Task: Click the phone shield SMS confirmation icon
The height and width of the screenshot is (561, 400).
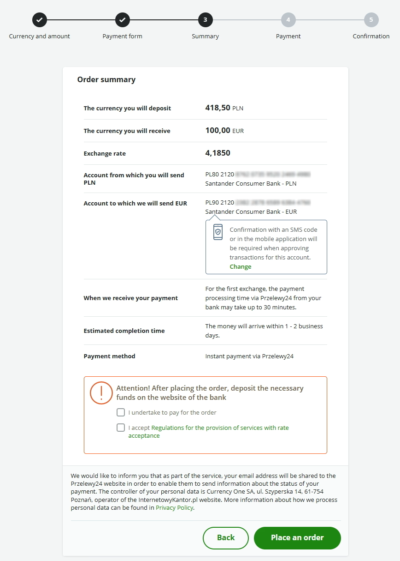Action: (x=218, y=232)
